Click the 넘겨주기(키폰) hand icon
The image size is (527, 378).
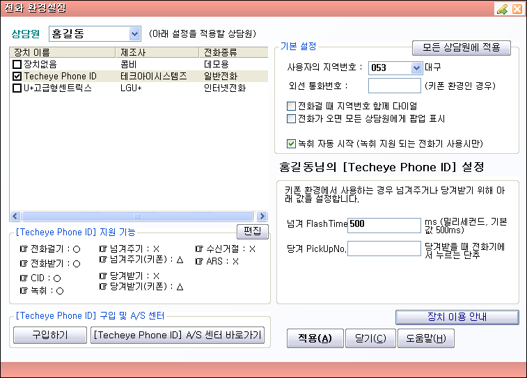coord(103,260)
